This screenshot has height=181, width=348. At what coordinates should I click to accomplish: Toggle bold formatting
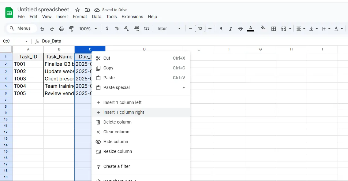point(221,29)
